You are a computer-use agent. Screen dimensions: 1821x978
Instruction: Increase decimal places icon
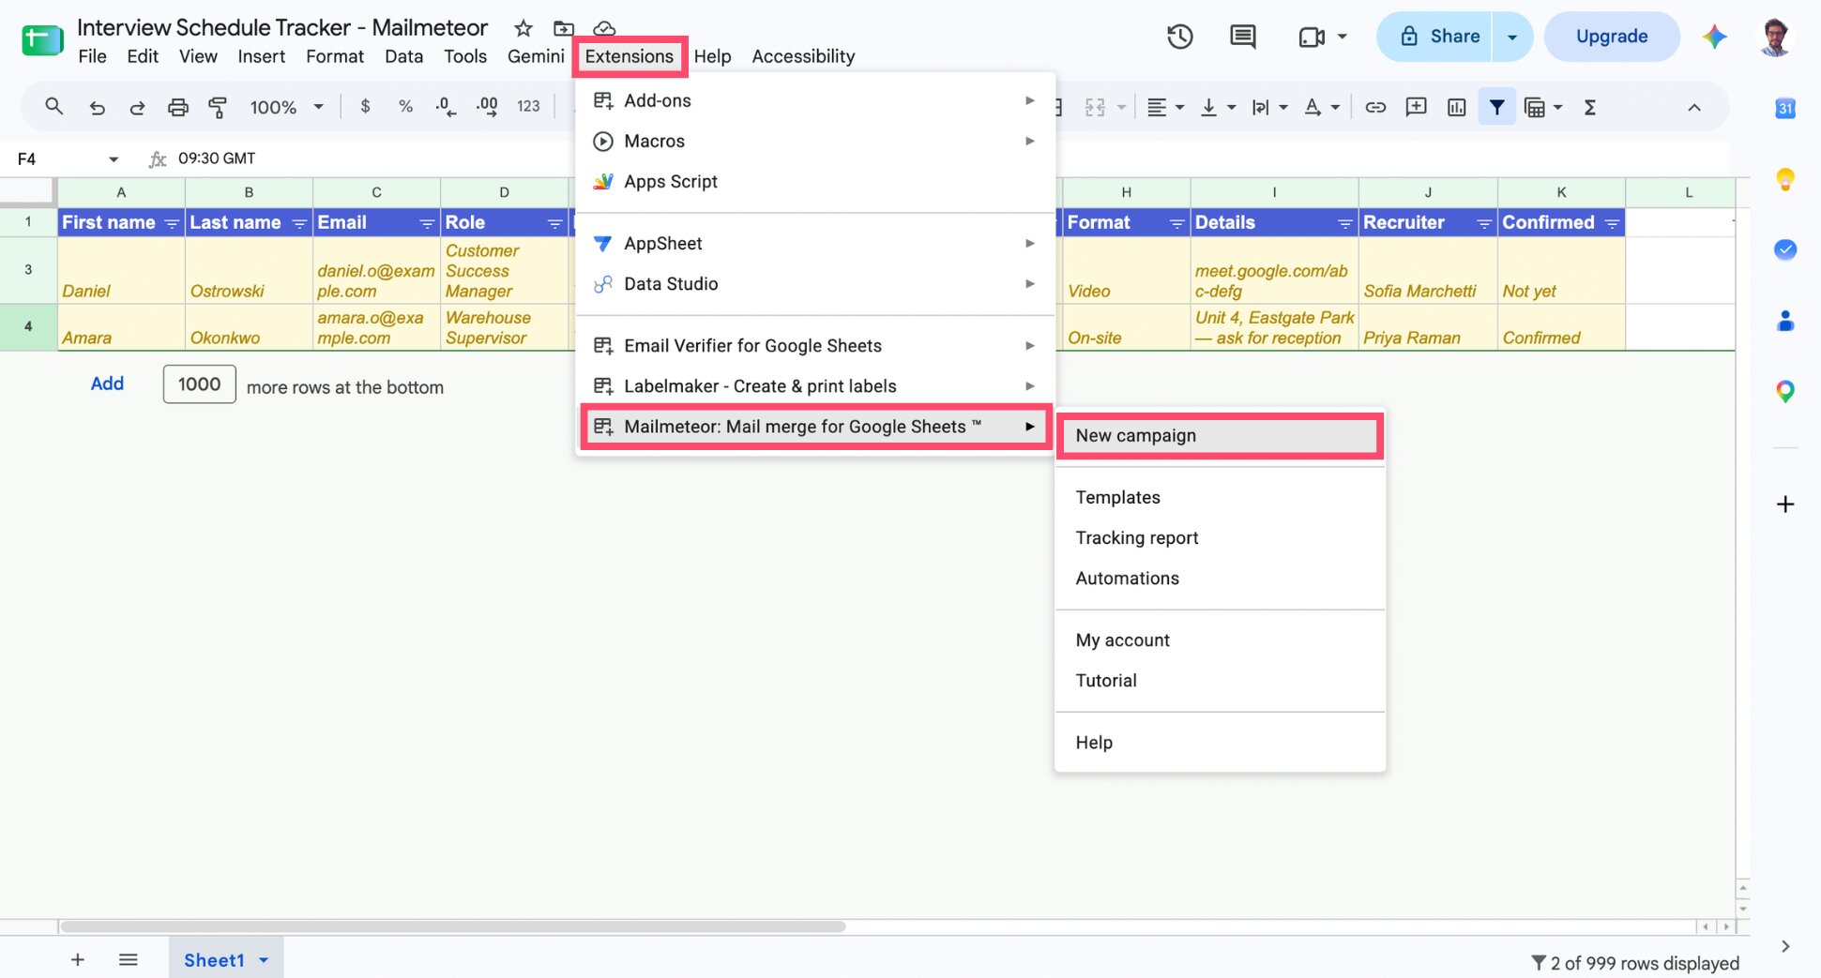tap(487, 107)
